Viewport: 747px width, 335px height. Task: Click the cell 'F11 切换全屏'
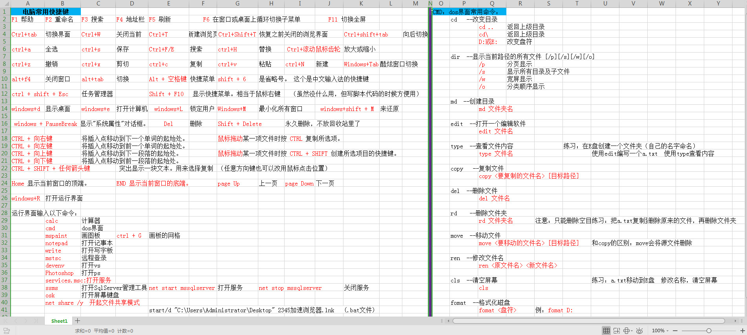[347, 19]
